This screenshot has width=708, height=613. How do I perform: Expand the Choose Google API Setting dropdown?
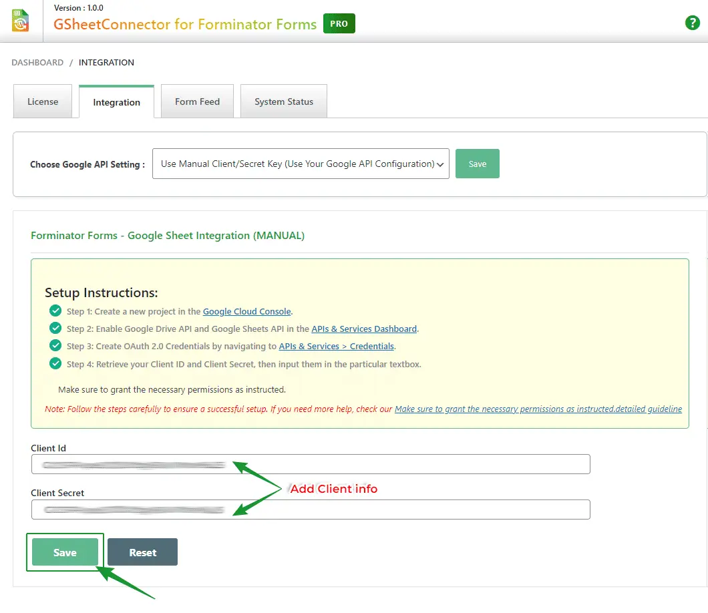click(301, 164)
